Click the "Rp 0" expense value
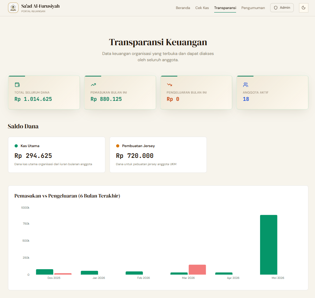Image resolution: width=315 pixels, height=298 pixels. click(x=173, y=99)
